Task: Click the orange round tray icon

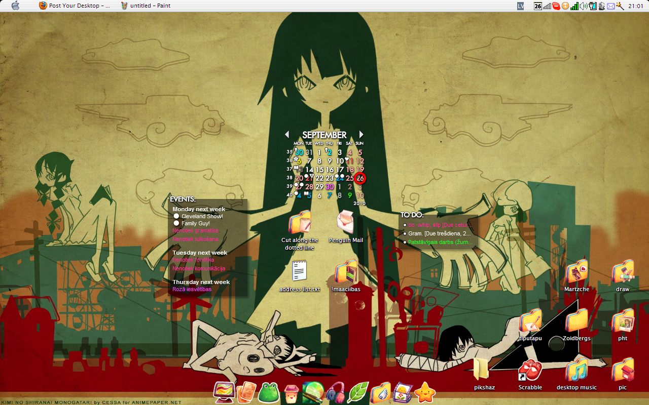Action: [565, 6]
